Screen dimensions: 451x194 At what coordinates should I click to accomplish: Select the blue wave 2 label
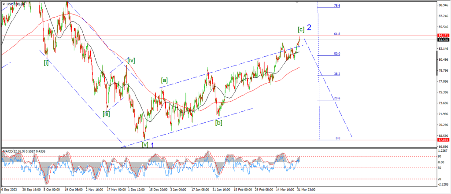pos(309,28)
